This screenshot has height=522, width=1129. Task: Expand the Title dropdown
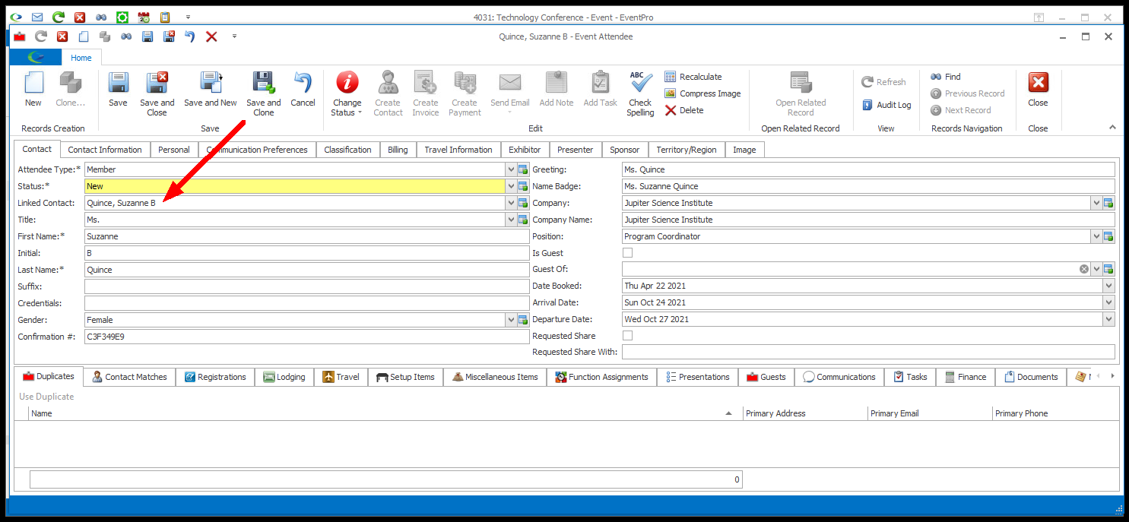[510, 220]
